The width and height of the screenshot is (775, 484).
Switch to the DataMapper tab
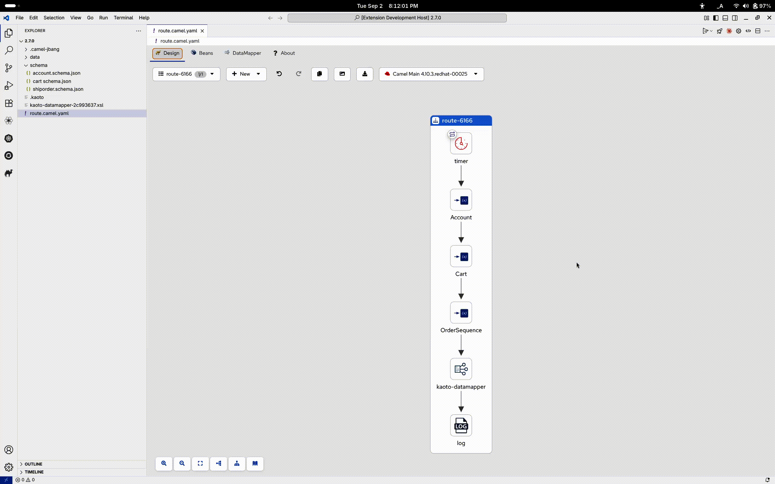coord(243,53)
